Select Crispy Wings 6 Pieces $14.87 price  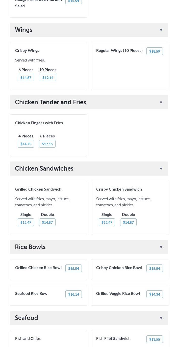pos(26,77)
